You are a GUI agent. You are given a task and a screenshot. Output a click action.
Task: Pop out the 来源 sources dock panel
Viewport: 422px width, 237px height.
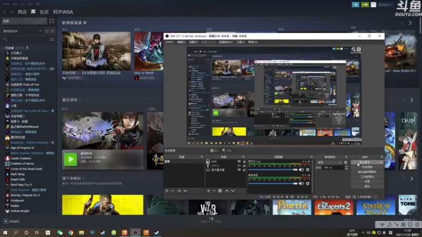[x=243, y=157]
